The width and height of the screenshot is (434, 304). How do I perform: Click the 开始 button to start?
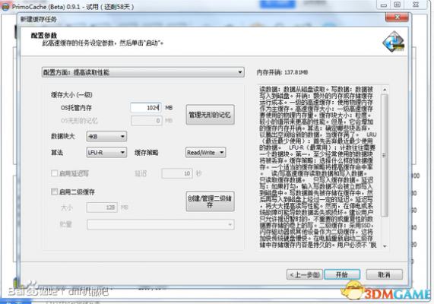click(x=342, y=274)
